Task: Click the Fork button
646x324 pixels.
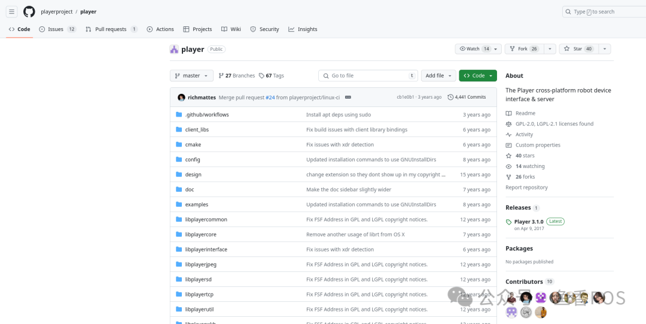Action: pos(524,49)
